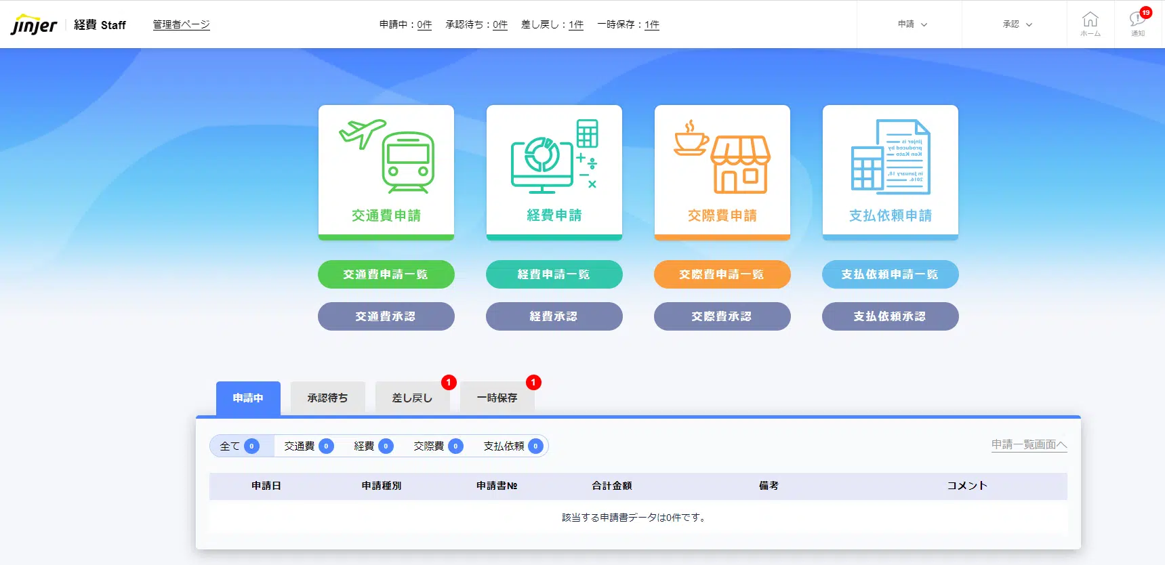Image resolution: width=1165 pixels, height=565 pixels.
Task: Filter list by 支払依頼
Action: 512,446
